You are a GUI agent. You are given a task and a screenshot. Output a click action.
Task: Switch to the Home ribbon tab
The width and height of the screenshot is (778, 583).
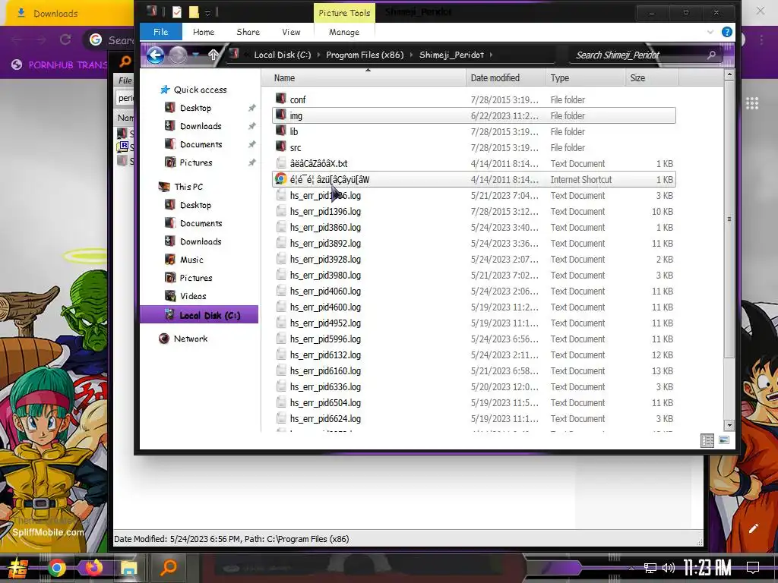tap(204, 32)
